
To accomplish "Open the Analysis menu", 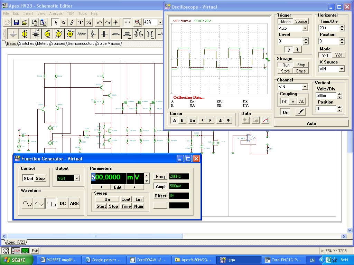I will (56, 13).
